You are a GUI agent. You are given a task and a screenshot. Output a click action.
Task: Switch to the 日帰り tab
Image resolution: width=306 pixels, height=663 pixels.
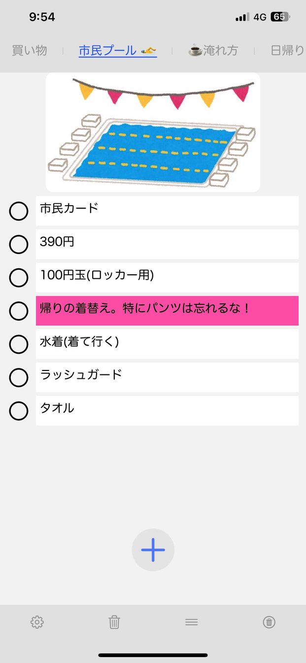[287, 50]
